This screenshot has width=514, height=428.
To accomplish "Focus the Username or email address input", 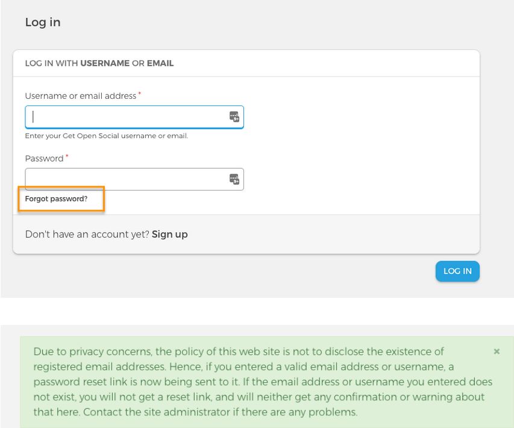I will tap(134, 117).
